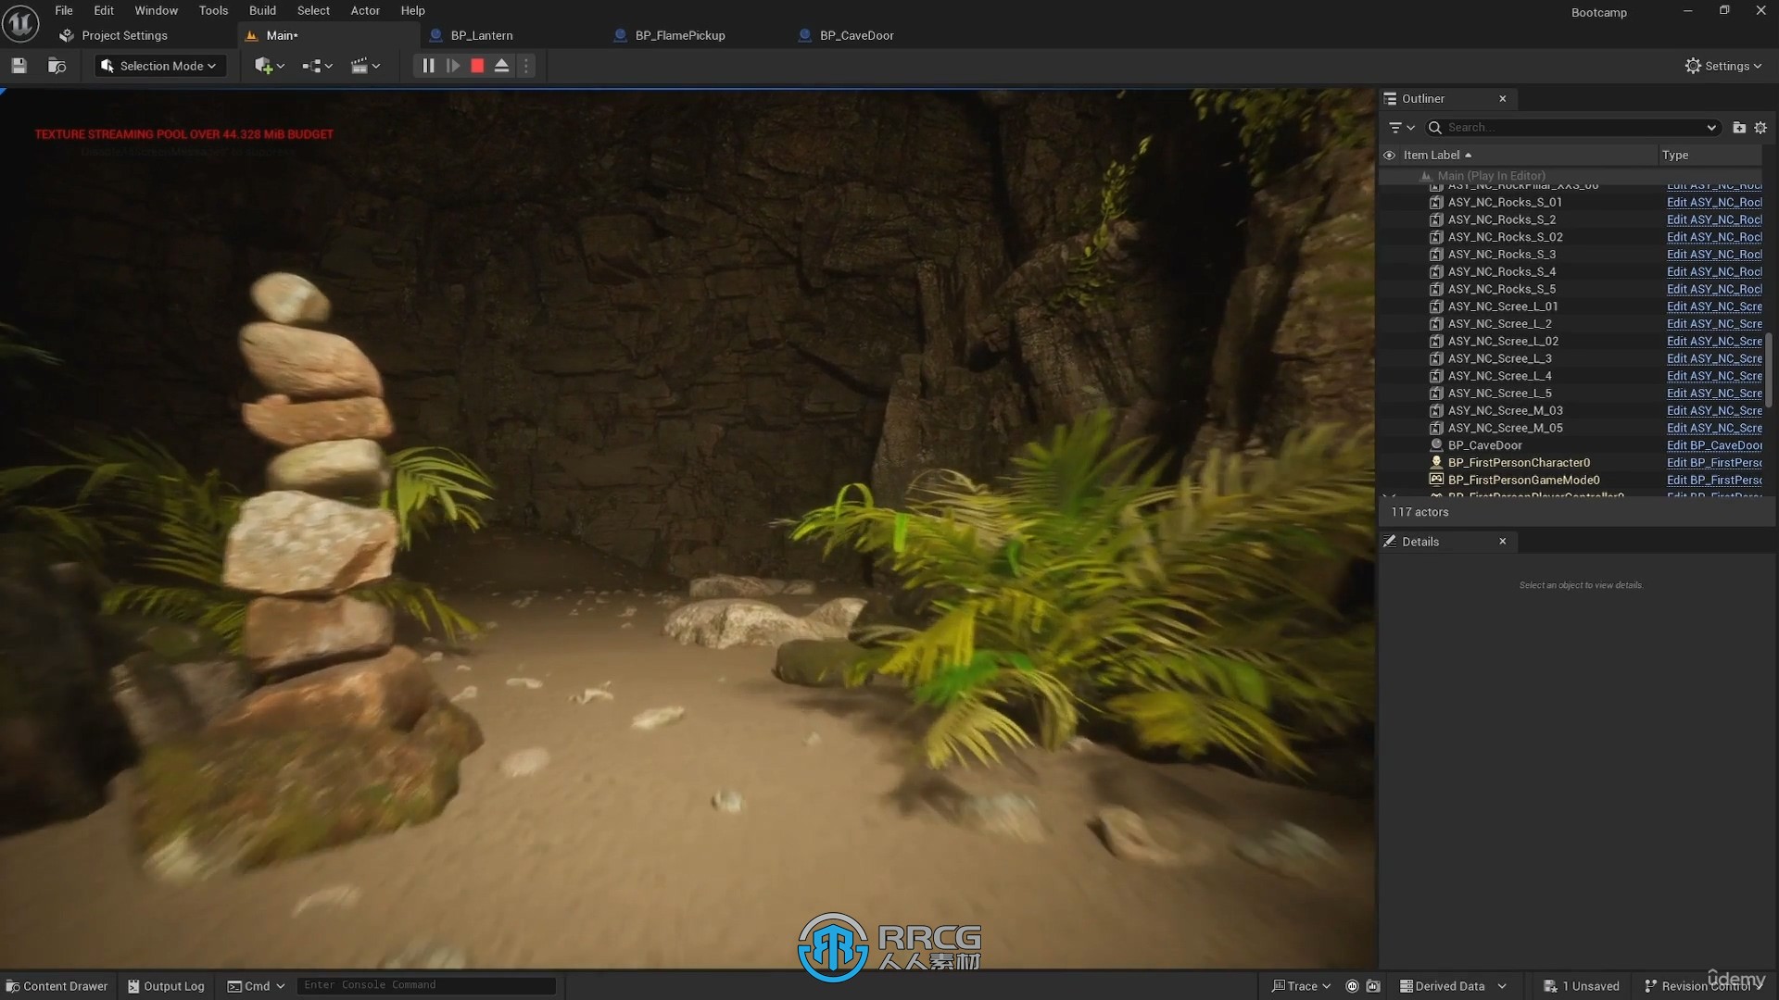This screenshot has height=1000, width=1779.
Task: Select the Main level tab
Action: [x=282, y=35]
